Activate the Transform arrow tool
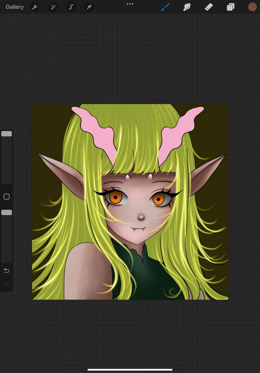The height and width of the screenshot is (373, 260). (89, 7)
